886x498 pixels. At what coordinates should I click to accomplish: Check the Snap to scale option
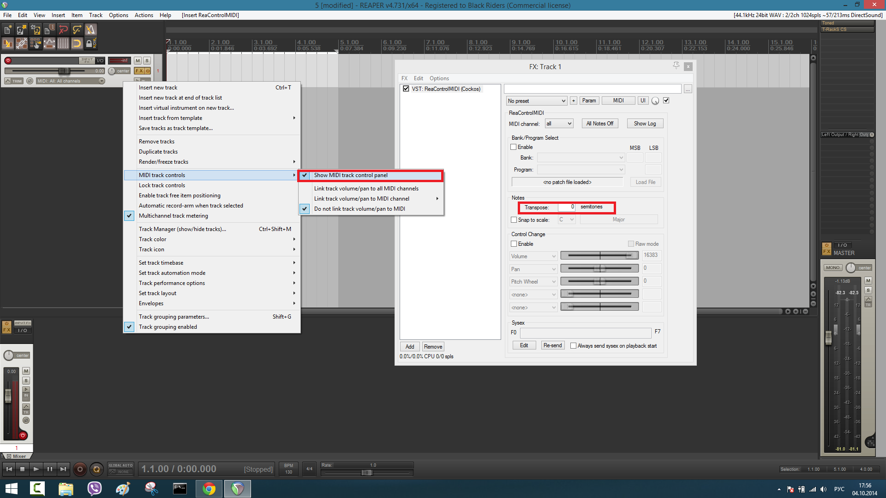tap(514, 220)
